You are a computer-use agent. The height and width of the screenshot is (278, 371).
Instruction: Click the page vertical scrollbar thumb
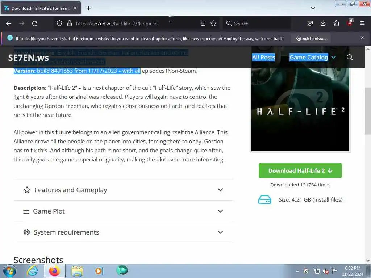368,111
